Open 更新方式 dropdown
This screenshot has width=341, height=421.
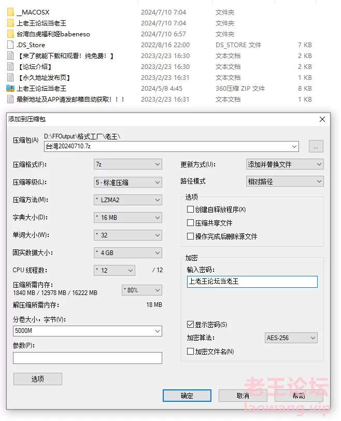click(285, 164)
